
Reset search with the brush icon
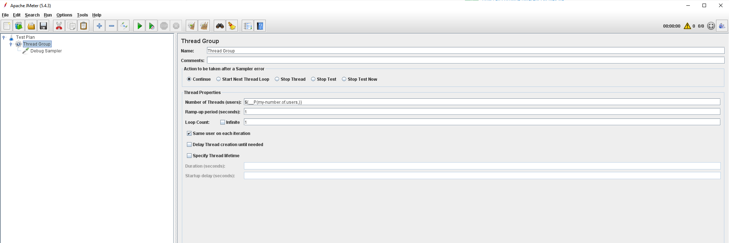pyautogui.click(x=232, y=26)
